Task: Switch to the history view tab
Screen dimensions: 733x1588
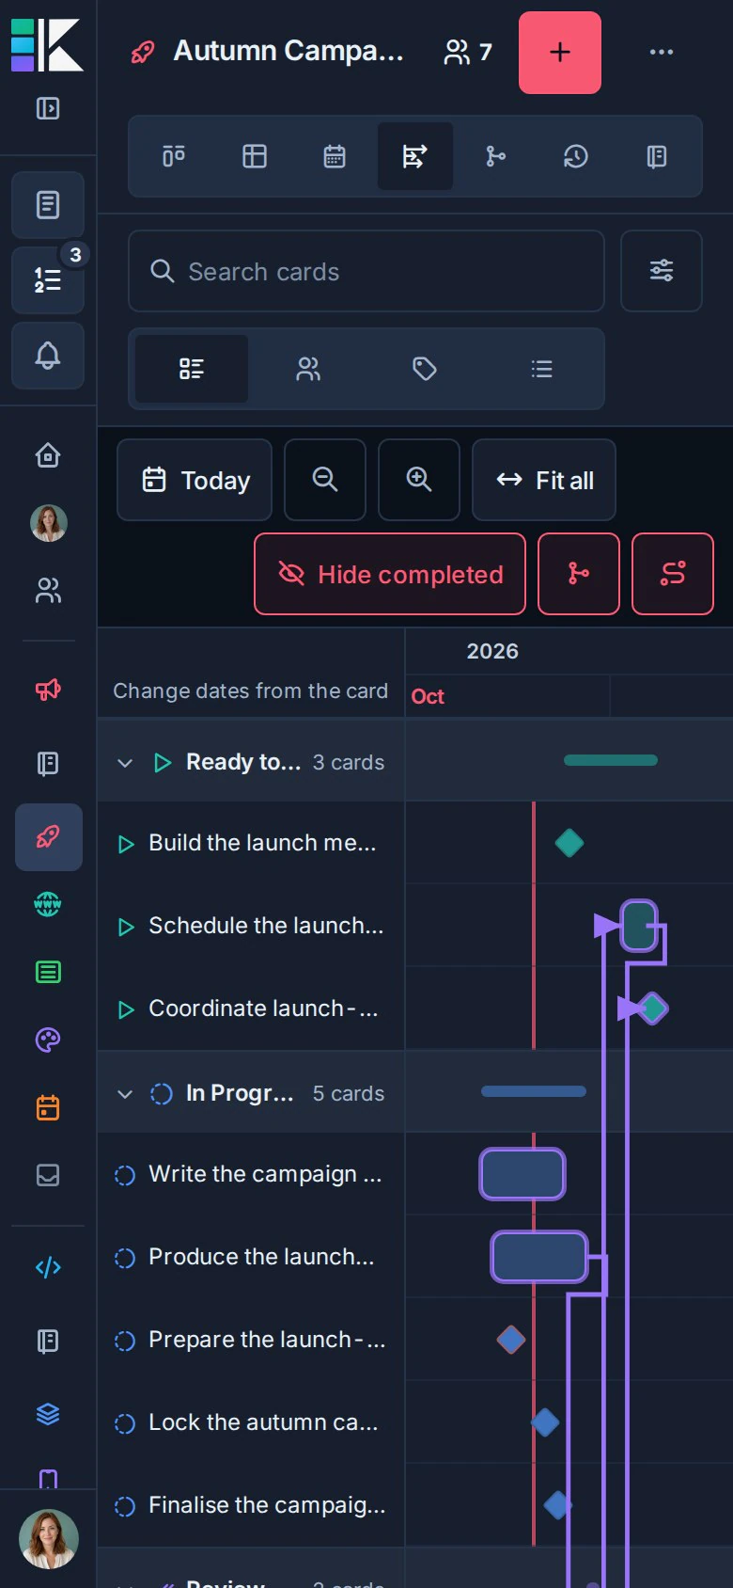Action: click(x=576, y=156)
